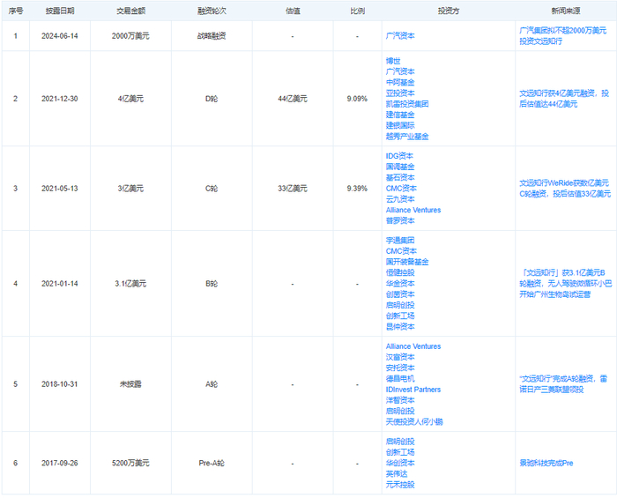Open 启明创投 link in the A轮 row
This screenshot has height=498, width=617.
coord(400,411)
